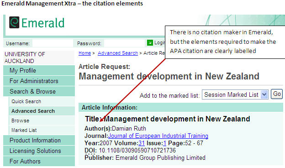Select Browse in sidebar
The image size is (285, 168).
[42, 121]
